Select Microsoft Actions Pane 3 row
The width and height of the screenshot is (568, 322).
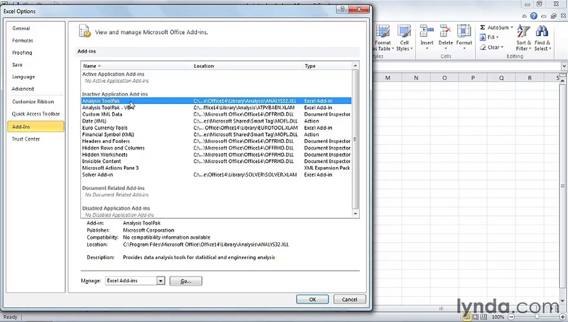216,168
